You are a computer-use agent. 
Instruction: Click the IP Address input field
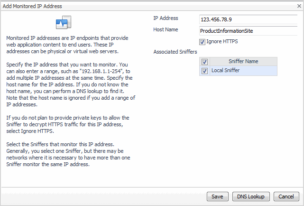coord(249,19)
